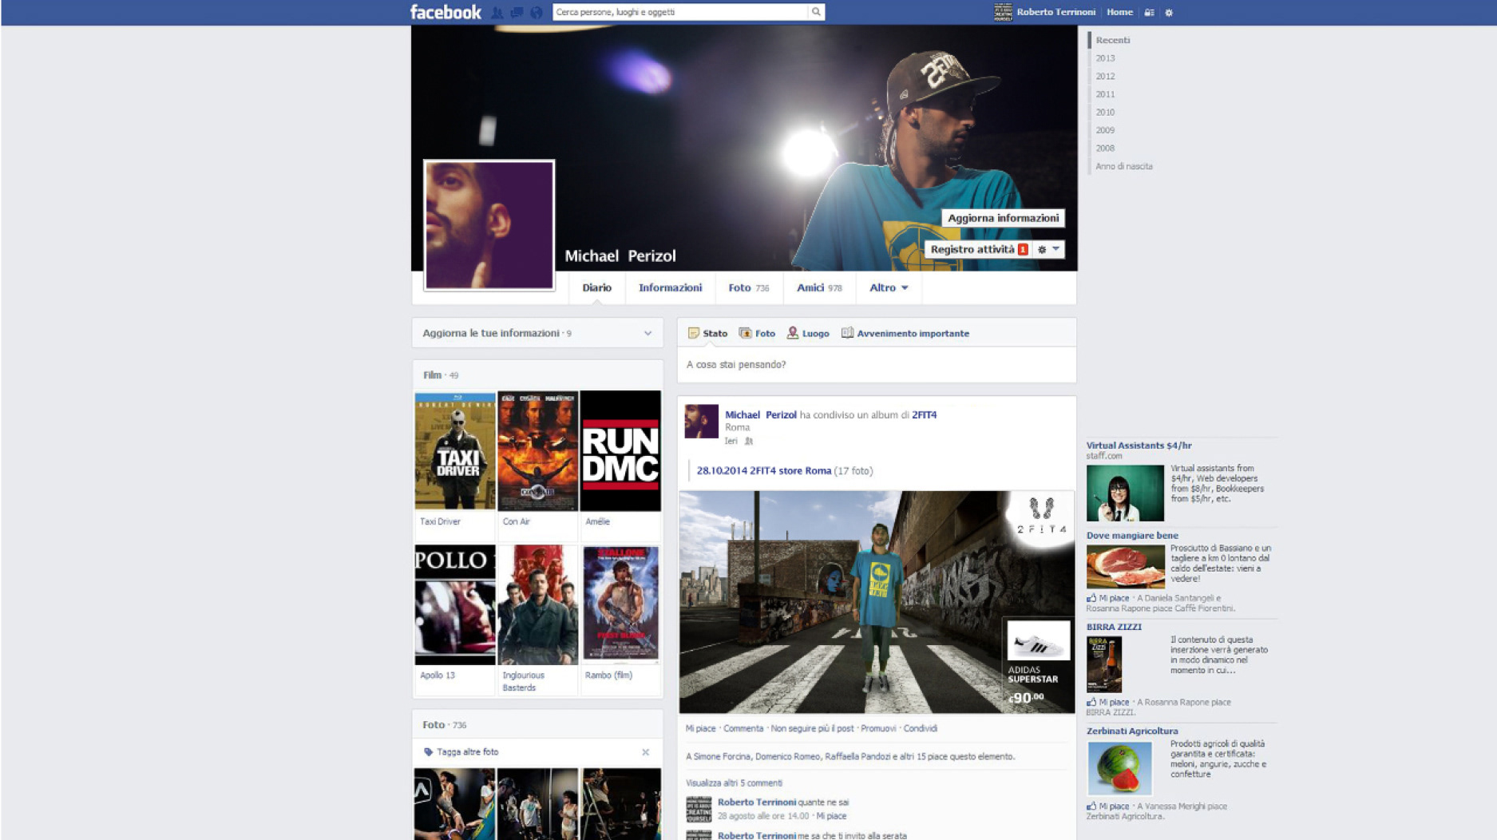This screenshot has width=1497, height=840.
Task: Open Rambo film poster
Action: [620, 605]
